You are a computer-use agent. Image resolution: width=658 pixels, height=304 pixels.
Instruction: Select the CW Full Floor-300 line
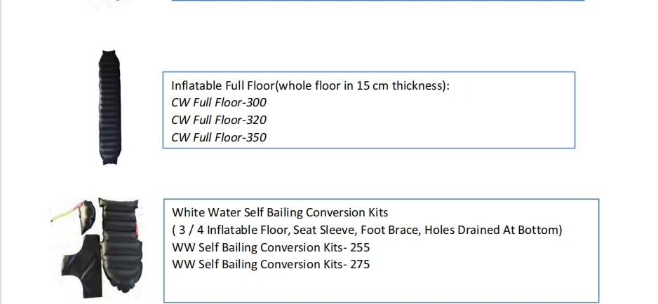tap(219, 102)
